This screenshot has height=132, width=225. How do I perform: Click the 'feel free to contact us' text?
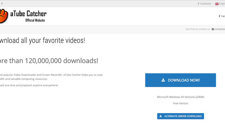pos(198,29)
